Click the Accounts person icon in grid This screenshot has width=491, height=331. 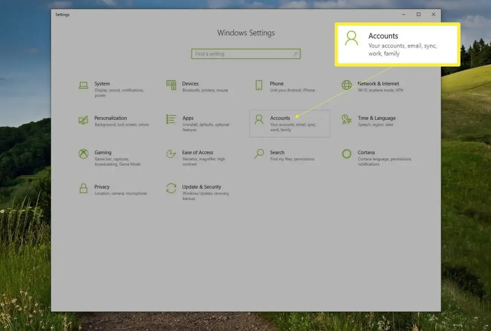[259, 120]
